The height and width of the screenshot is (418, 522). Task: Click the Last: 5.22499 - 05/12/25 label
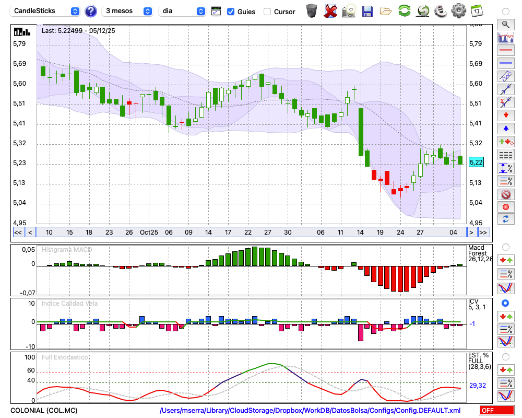[78, 31]
